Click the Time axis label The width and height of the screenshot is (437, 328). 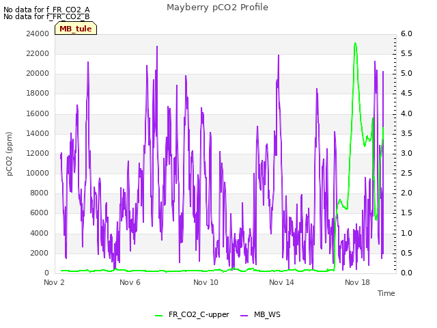tap(386, 293)
